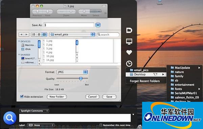Click the triangle right of comments field
203x129 pixels.
(x=133, y=115)
